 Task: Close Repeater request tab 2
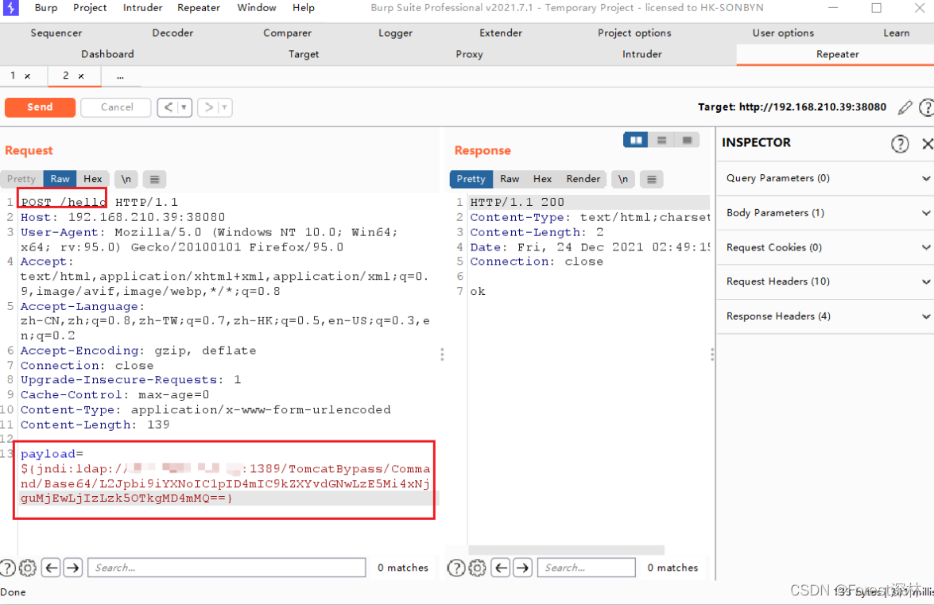81,76
